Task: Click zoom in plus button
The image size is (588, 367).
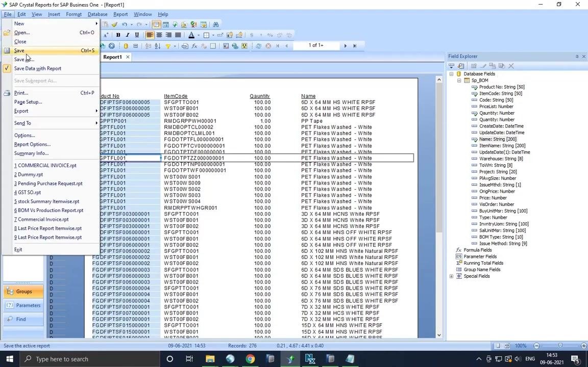Action: tap(583, 346)
